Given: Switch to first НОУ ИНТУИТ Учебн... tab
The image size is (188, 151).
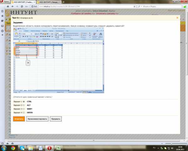Looking at the screenshot, I should click(x=23, y=2).
